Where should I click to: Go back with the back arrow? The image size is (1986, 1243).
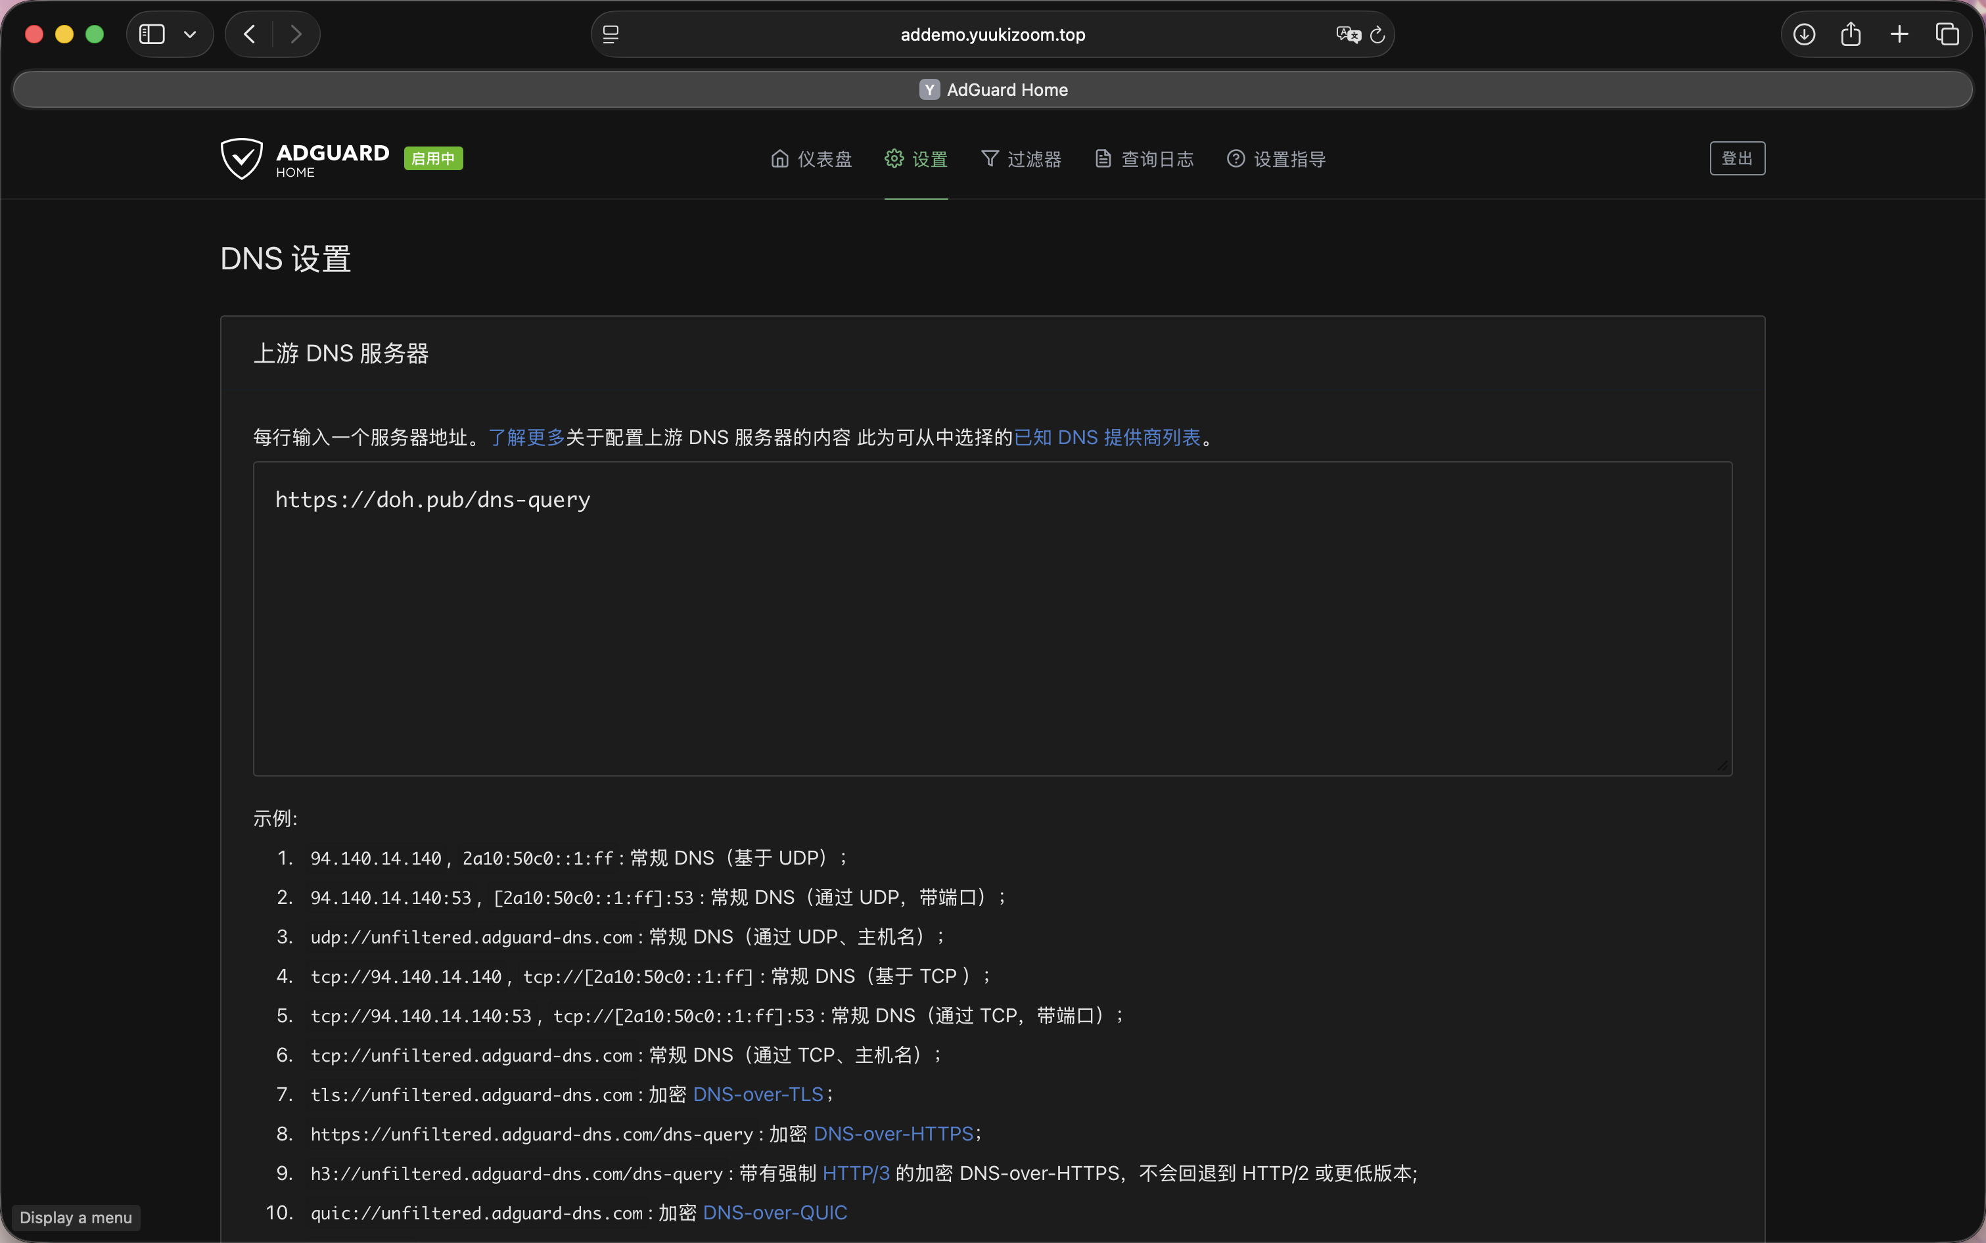(250, 34)
